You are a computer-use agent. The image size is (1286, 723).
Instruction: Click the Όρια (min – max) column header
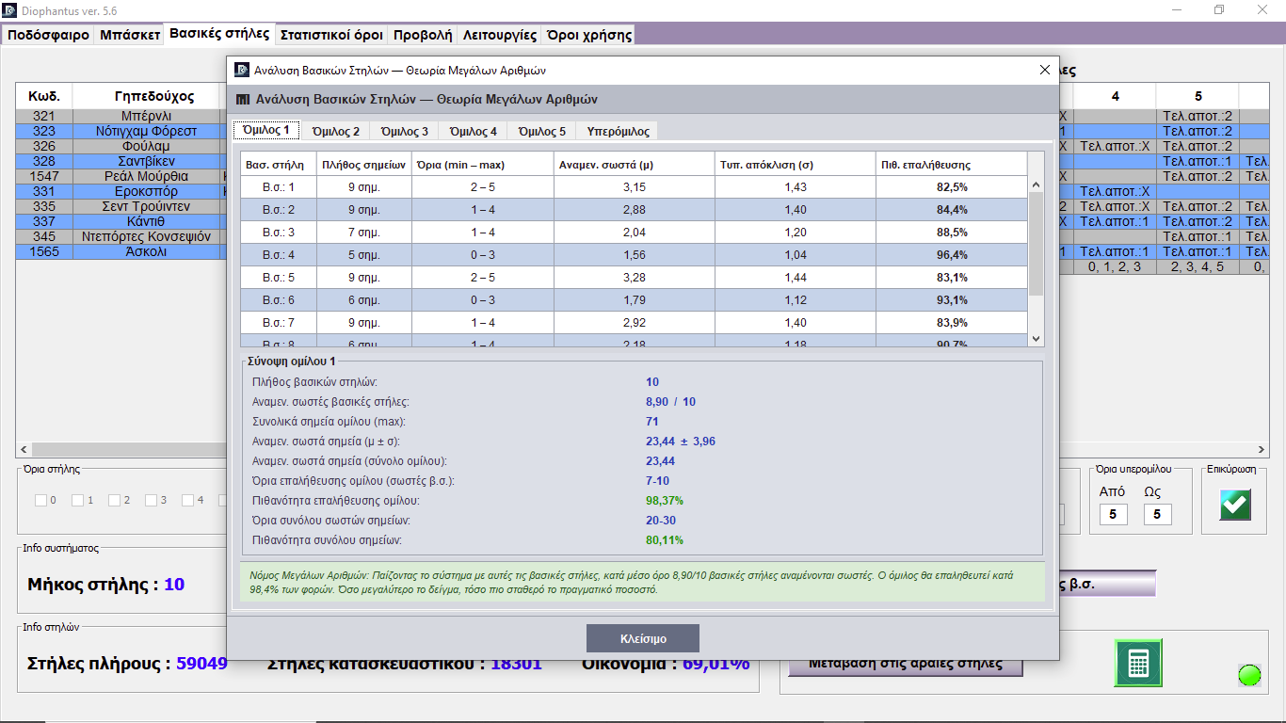483,164
